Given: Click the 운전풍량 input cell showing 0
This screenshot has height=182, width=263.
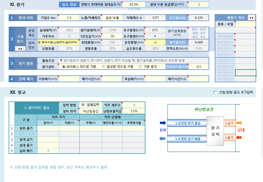Looking at the screenshot, I should [x=155, y=42].
